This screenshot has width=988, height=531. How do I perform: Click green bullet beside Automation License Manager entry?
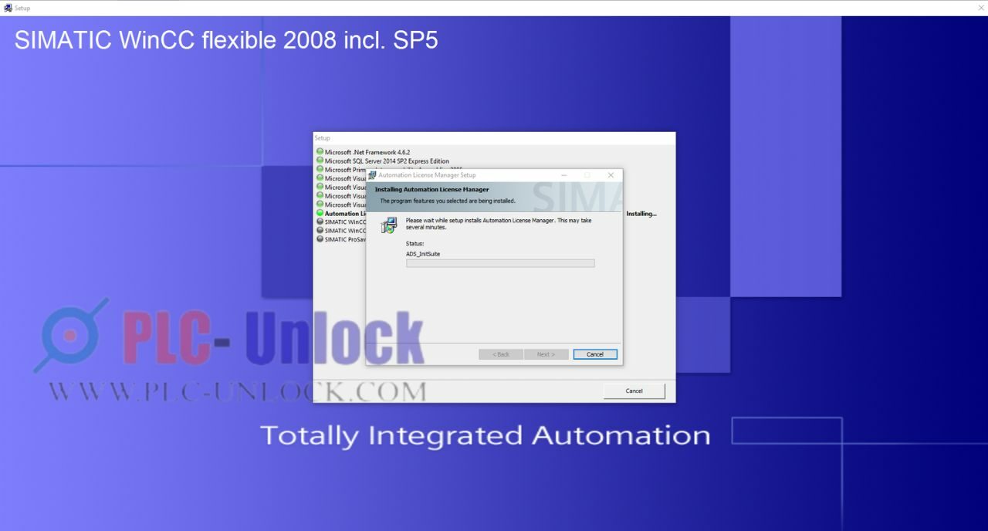click(320, 214)
